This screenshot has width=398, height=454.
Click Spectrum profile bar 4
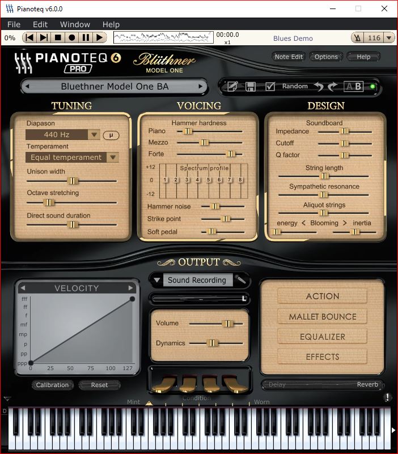tap(198, 180)
